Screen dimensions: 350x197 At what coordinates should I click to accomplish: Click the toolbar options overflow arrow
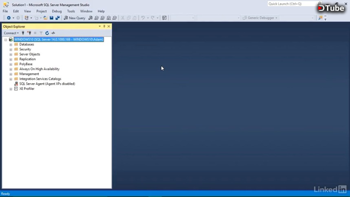pyautogui.click(x=325, y=18)
